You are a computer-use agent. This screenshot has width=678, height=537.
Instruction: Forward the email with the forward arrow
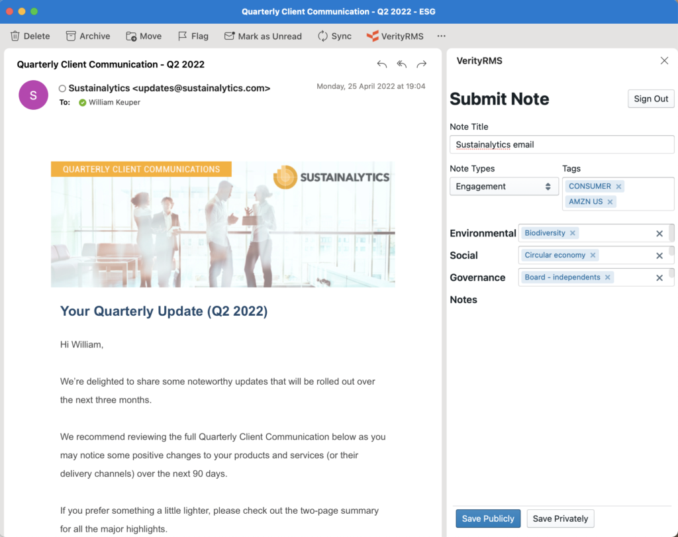pyautogui.click(x=422, y=64)
